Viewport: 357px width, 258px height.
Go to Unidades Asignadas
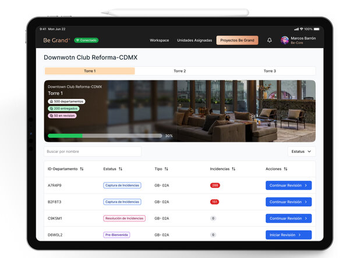pyautogui.click(x=195, y=41)
